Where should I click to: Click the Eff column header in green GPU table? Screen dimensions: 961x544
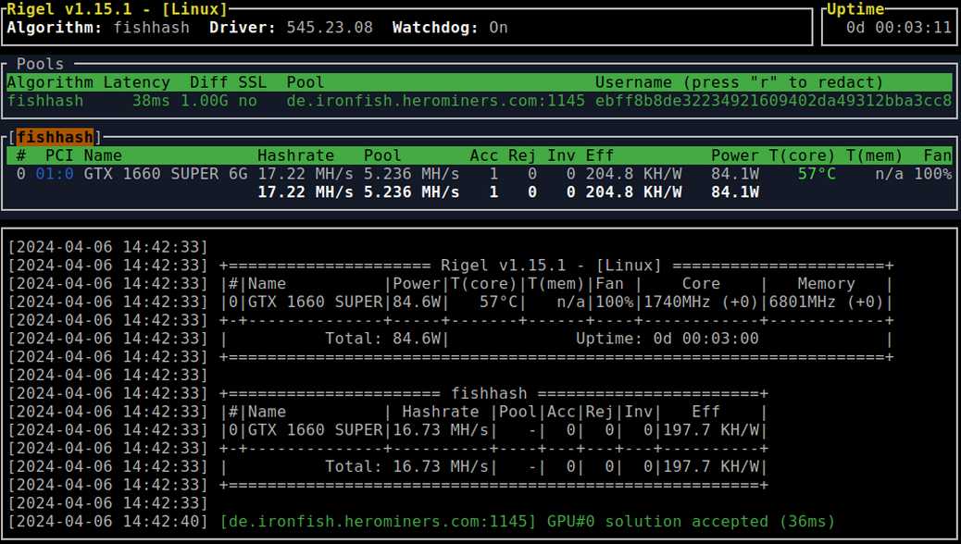[599, 155]
